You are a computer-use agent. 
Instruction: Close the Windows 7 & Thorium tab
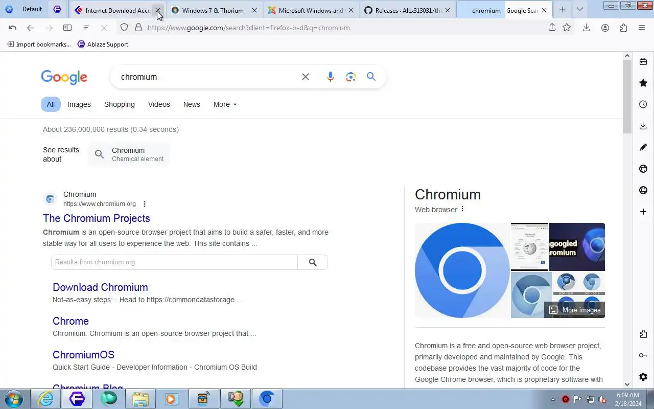click(254, 10)
